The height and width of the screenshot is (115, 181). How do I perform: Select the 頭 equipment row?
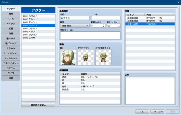[90, 83]
